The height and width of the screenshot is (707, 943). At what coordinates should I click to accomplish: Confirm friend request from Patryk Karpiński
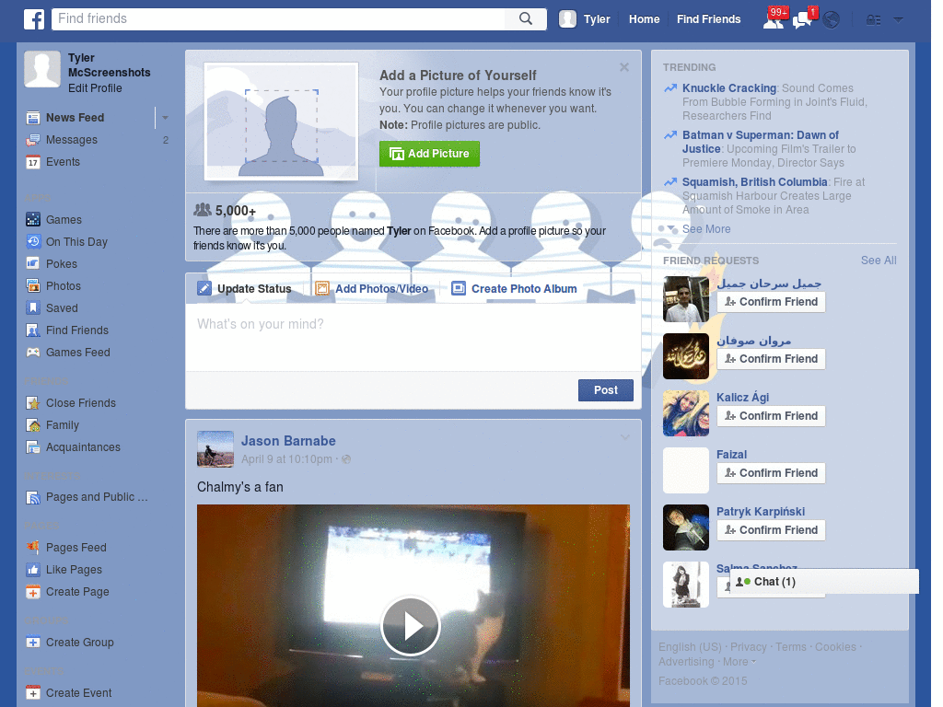click(771, 530)
